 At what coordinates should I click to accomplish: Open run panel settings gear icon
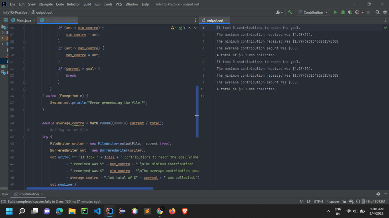(378, 194)
